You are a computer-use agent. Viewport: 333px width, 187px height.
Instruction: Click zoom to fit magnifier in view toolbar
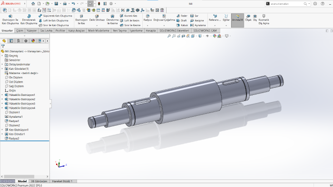tap(169, 36)
